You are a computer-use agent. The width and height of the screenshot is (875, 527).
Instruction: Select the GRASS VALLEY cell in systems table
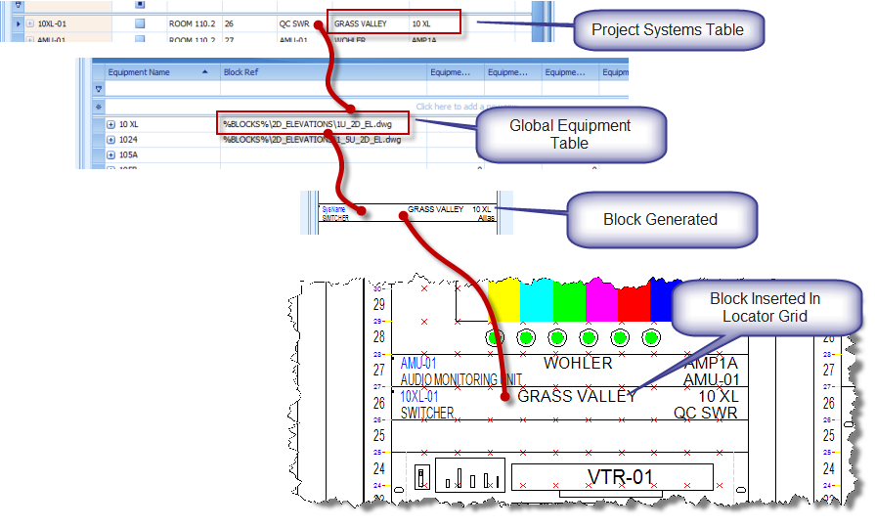tap(360, 23)
